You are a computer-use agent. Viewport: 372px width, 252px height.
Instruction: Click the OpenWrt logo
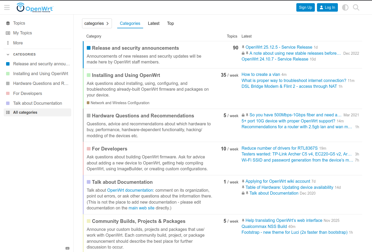coord(35,7)
